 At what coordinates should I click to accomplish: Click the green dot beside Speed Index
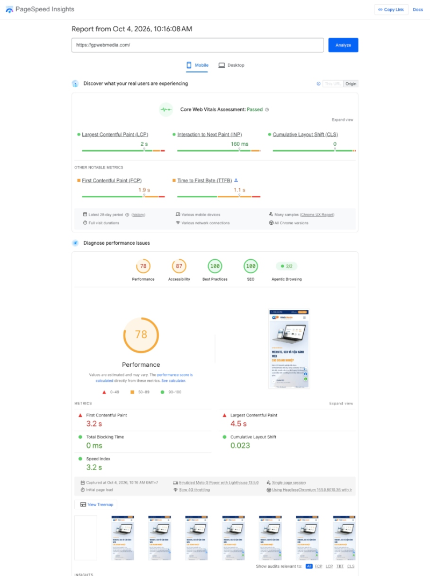point(81,459)
